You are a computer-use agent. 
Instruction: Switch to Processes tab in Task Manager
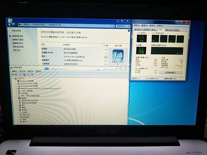[147, 30]
